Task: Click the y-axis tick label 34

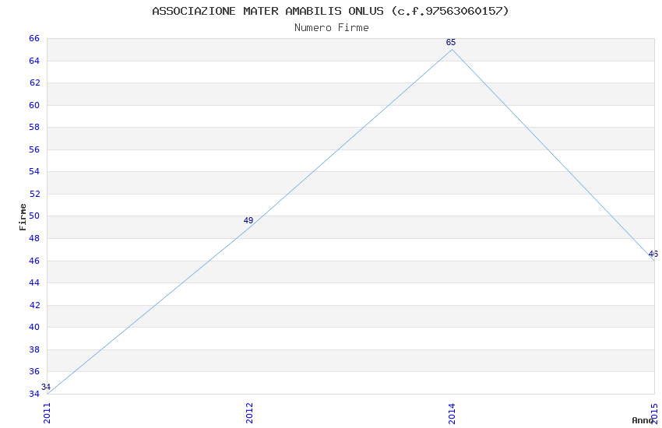Action: tap(34, 394)
